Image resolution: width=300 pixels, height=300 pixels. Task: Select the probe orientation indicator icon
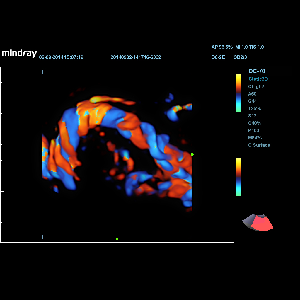tap(258, 223)
